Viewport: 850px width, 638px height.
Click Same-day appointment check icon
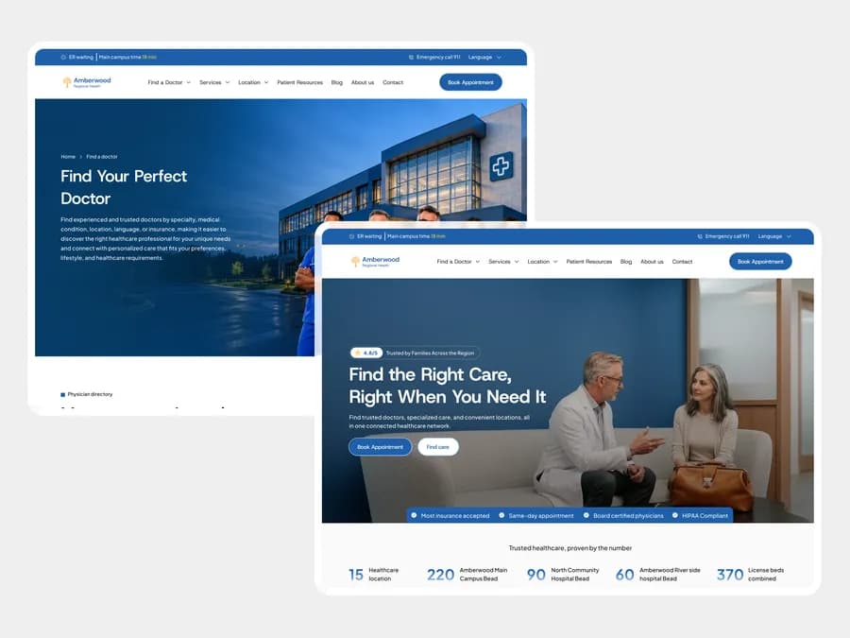coord(501,515)
